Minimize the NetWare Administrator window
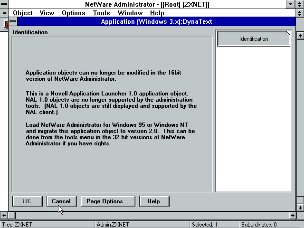Viewport: 304px width, 228px height. pyautogui.click(x=290, y=4)
